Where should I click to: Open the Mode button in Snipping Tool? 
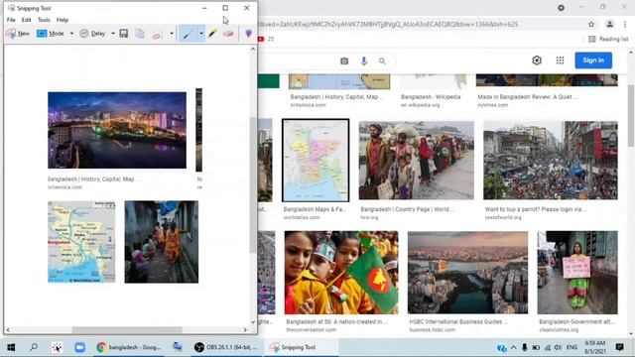[51, 34]
